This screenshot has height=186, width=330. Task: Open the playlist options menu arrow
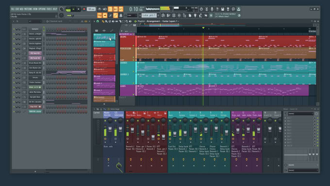pos(94,21)
